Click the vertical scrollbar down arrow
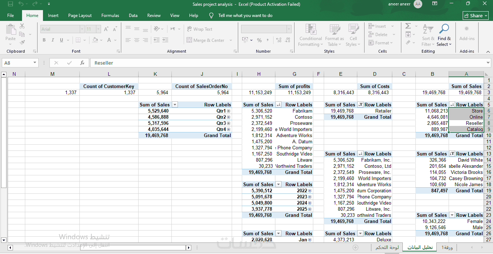This screenshot has height=254, width=493. (x=4, y=240)
